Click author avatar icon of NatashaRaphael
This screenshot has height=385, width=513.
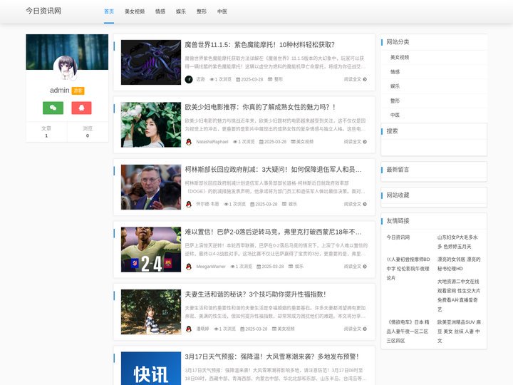189,142
